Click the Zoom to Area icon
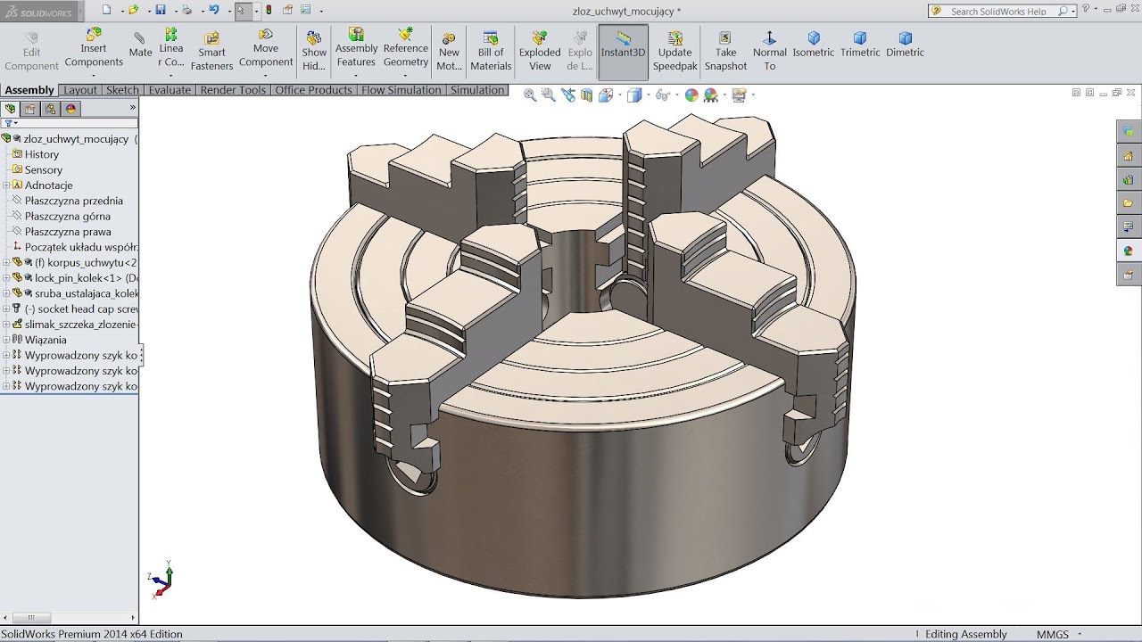Viewport: 1142px width, 642px height. (x=548, y=95)
